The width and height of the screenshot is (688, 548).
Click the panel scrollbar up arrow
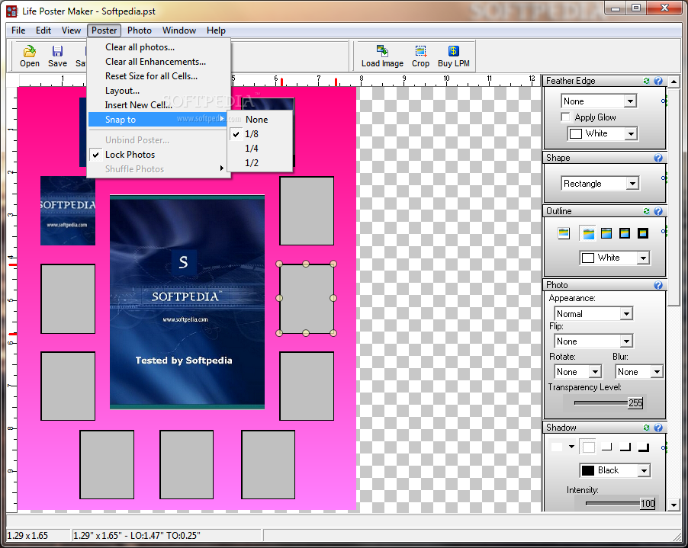(x=674, y=82)
